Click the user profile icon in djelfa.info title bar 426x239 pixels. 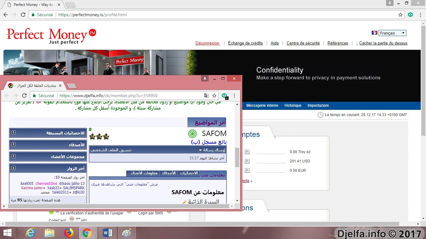click(x=205, y=78)
